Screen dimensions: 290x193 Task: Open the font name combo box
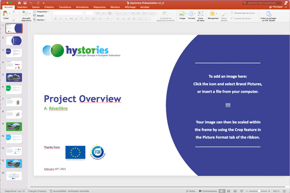click(68, 13)
